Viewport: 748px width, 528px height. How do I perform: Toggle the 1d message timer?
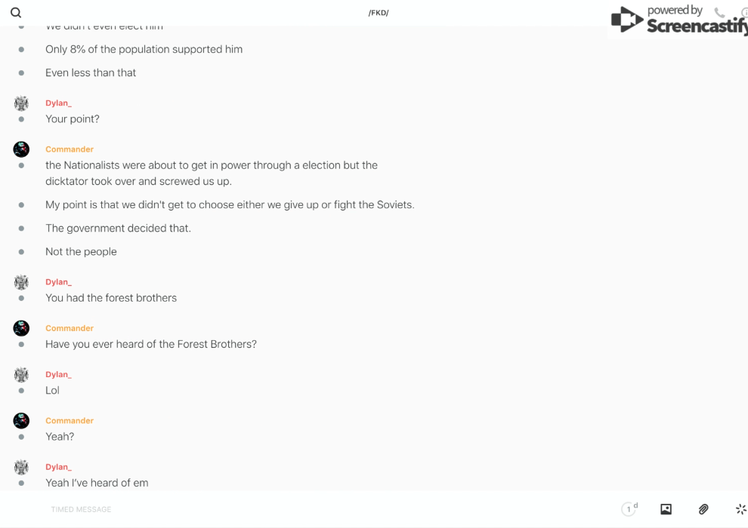pyautogui.click(x=629, y=509)
